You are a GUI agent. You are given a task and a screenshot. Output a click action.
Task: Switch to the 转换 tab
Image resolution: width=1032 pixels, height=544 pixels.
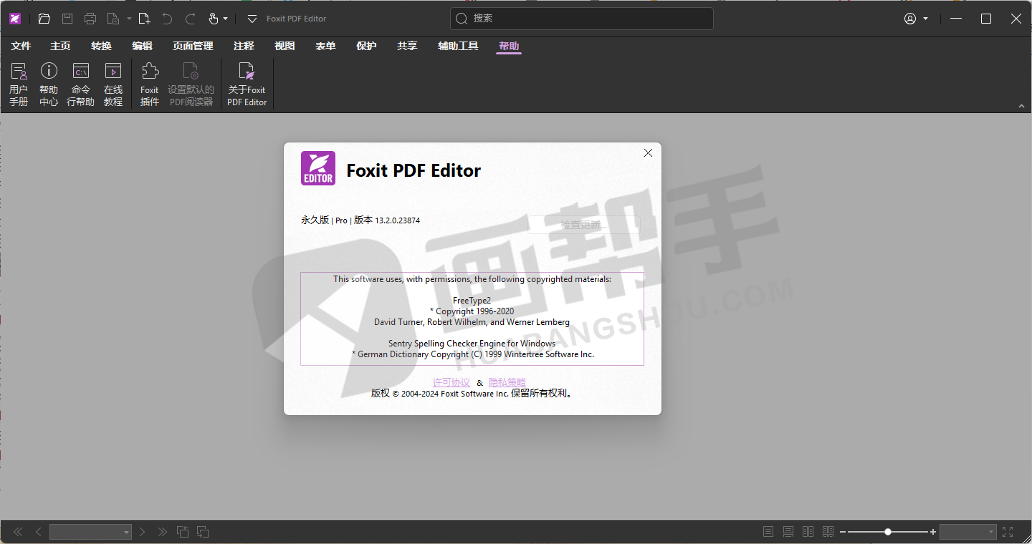coord(101,46)
